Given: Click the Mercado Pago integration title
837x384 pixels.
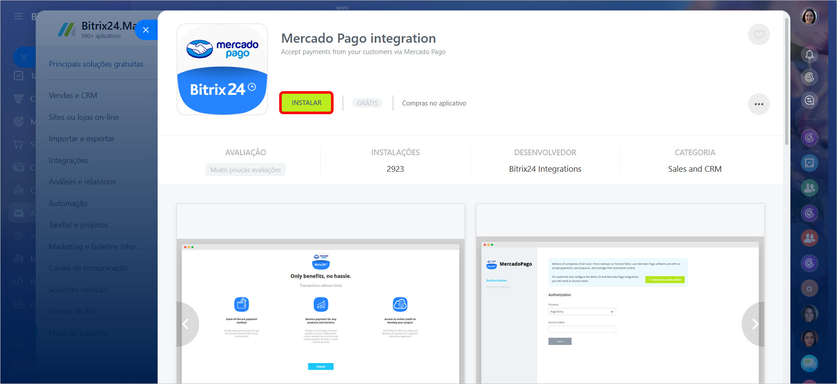Looking at the screenshot, I should tap(358, 38).
